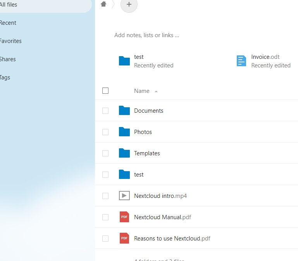Open the recently edited test folder icon
The image size is (298, 261).
(124, 61)
